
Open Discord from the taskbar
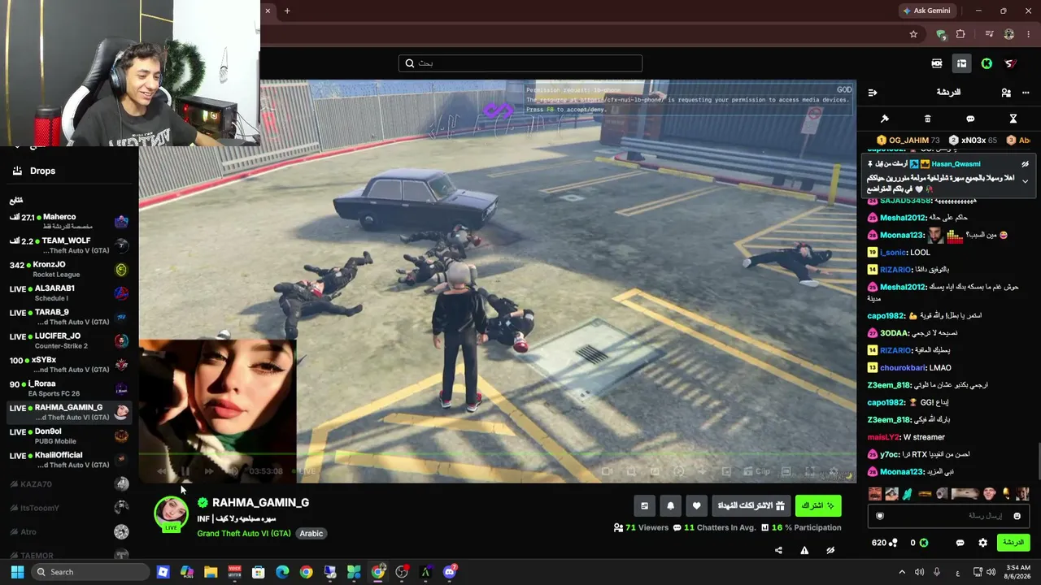tap(450, 572)
